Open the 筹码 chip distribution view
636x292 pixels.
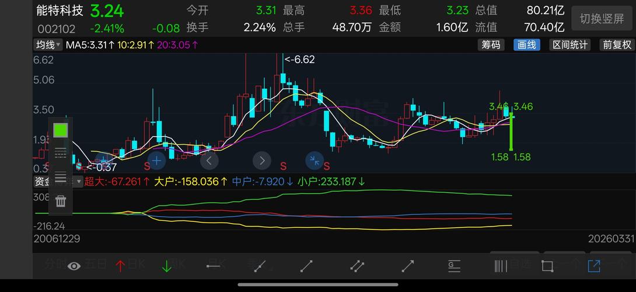491,44
